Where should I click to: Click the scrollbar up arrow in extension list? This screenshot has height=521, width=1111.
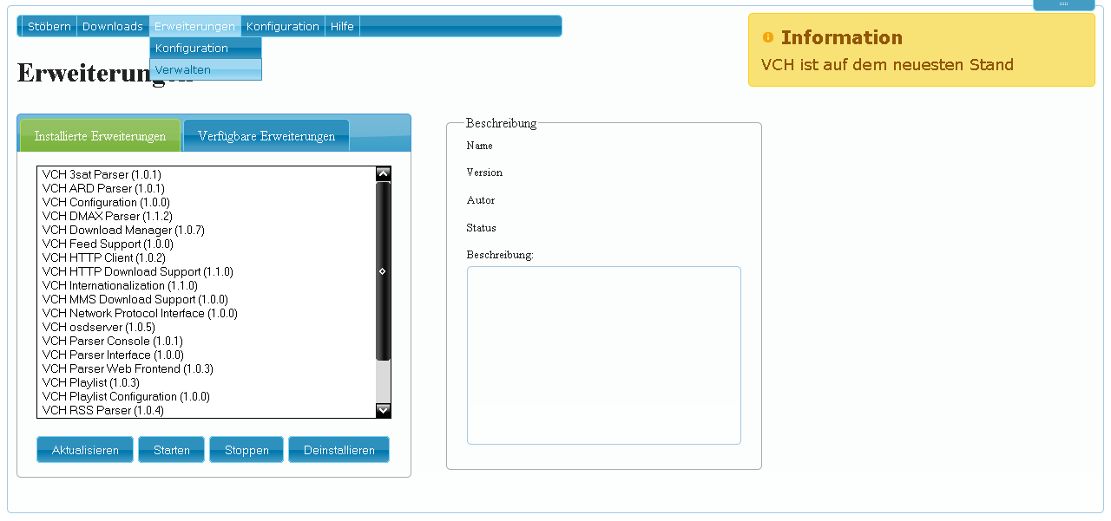tap(383, 173)
